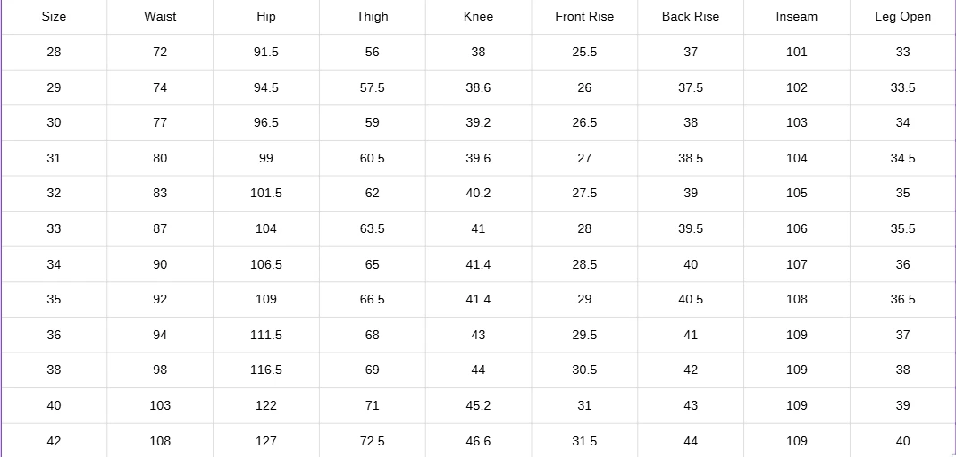Click waist value 80
This screenshot has height=457, width=956.
click(160, 158)
